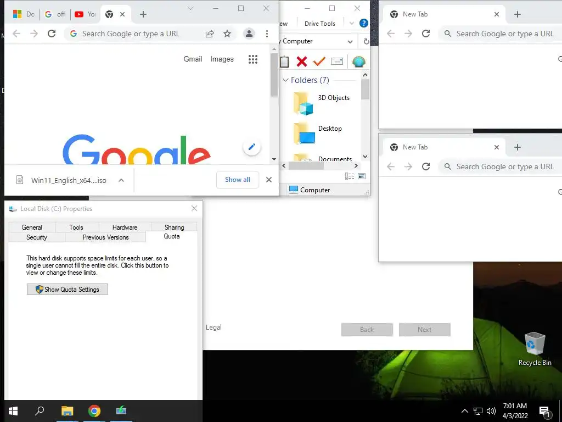Open the Desktop folder
This screenshot has width=562, height=422.
(318, 133)
